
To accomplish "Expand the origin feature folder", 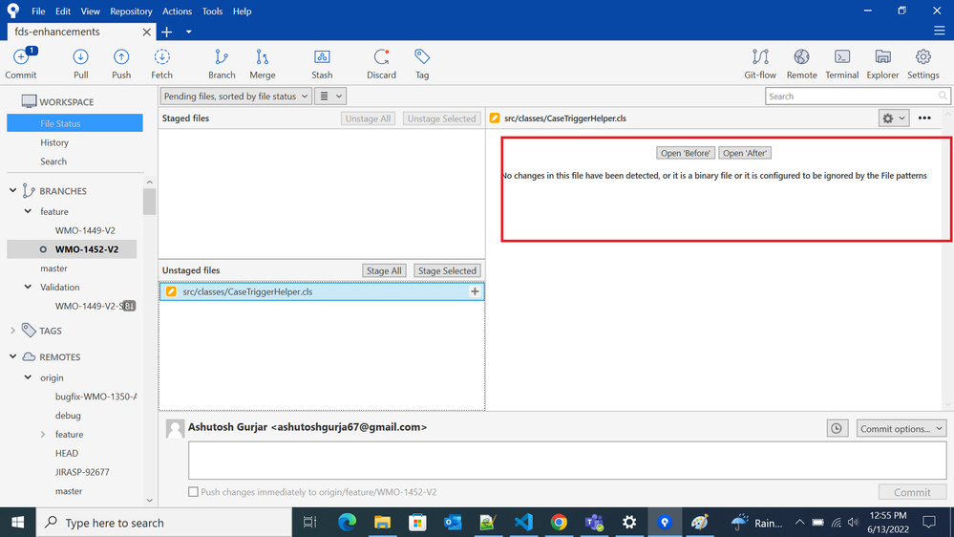I will point(43,434).
